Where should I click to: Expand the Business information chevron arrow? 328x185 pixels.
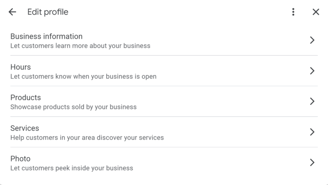tap(312, 40)
